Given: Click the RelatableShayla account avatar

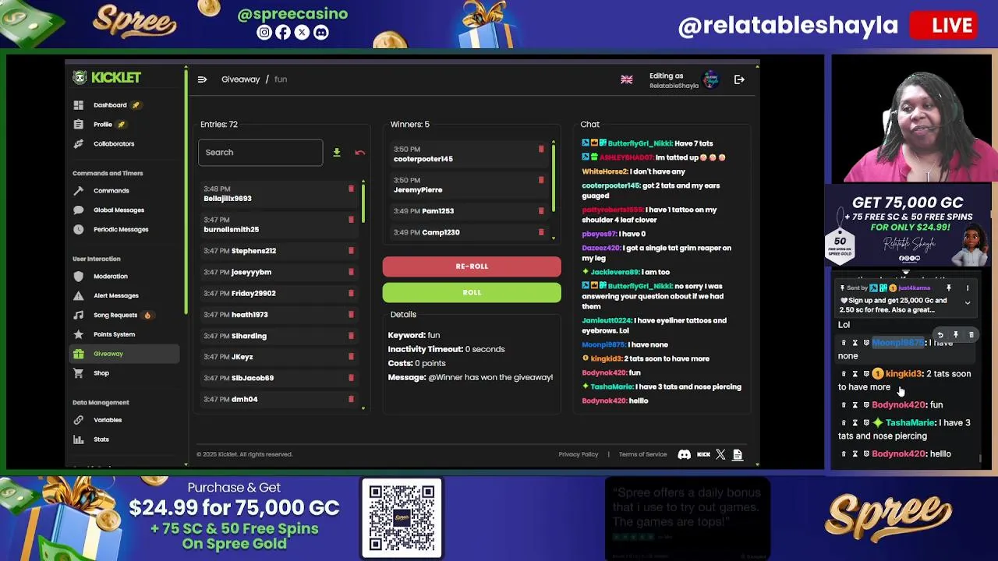Looking at the screenshot, I should pyautogui.click(x=710, y=79).
